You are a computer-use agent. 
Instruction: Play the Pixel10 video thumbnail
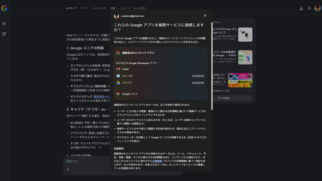240,80
